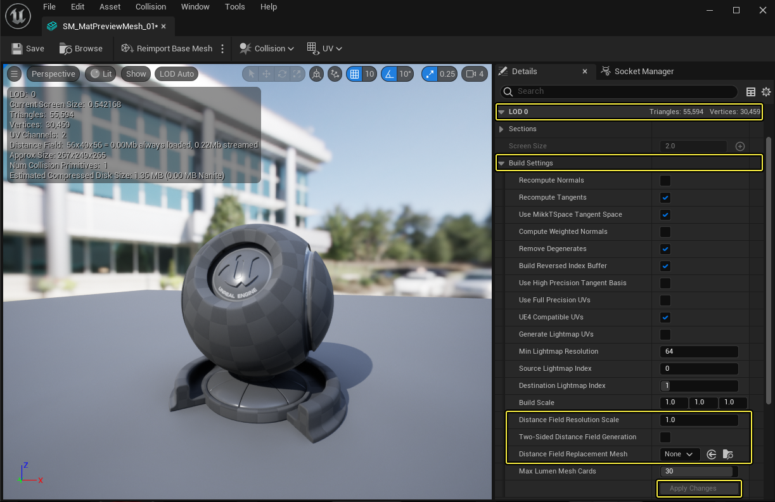Uncheck Use MikkTSpace Tangent Space

click(665, 215)
